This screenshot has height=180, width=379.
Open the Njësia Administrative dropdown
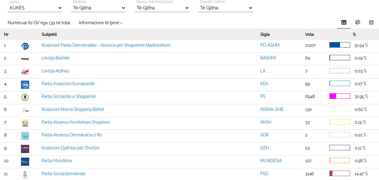click(162, 8)
